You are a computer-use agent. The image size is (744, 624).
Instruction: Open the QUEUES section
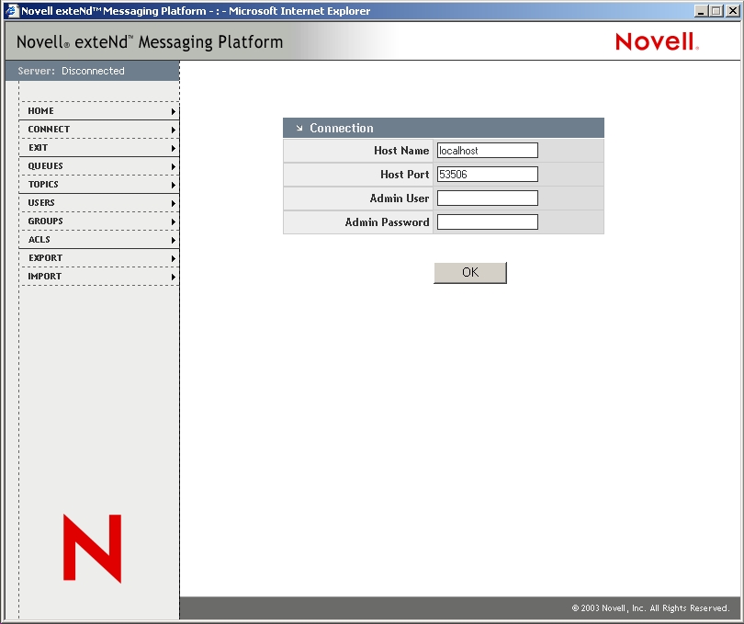pos(98,166)
